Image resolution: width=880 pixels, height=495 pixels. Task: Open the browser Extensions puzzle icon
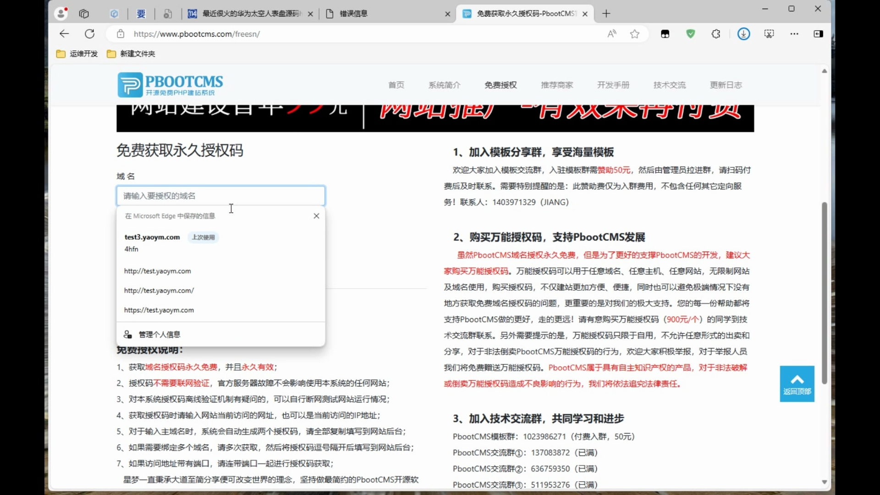(x=716, y=33)
